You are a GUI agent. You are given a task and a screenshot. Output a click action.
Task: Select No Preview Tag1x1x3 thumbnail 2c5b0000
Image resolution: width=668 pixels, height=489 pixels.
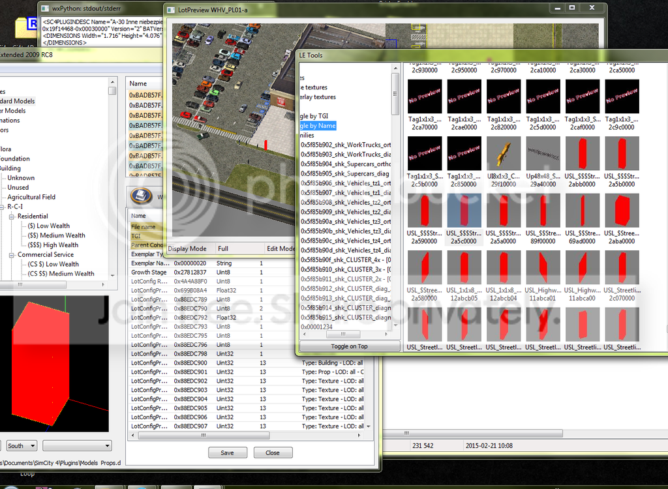pos(425,153)
